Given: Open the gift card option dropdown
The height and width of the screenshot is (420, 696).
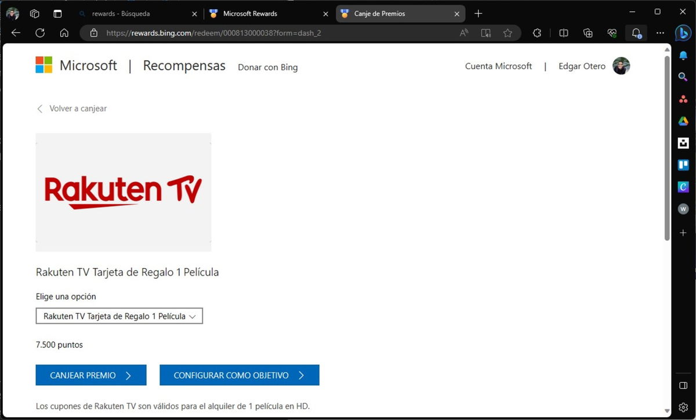Looking at the screenshot, I should (119, 316).
